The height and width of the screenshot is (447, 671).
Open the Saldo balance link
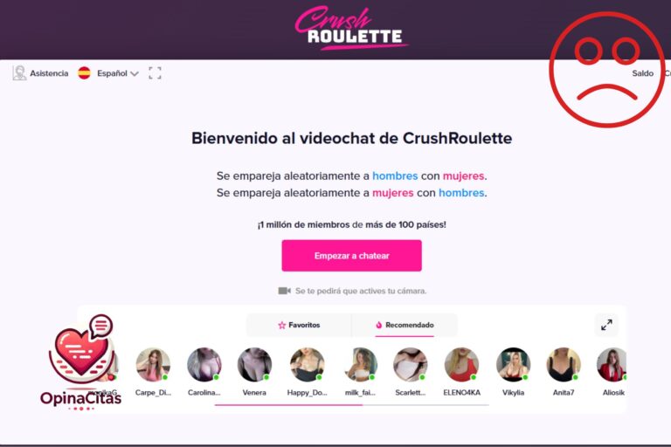pos(643,73)
